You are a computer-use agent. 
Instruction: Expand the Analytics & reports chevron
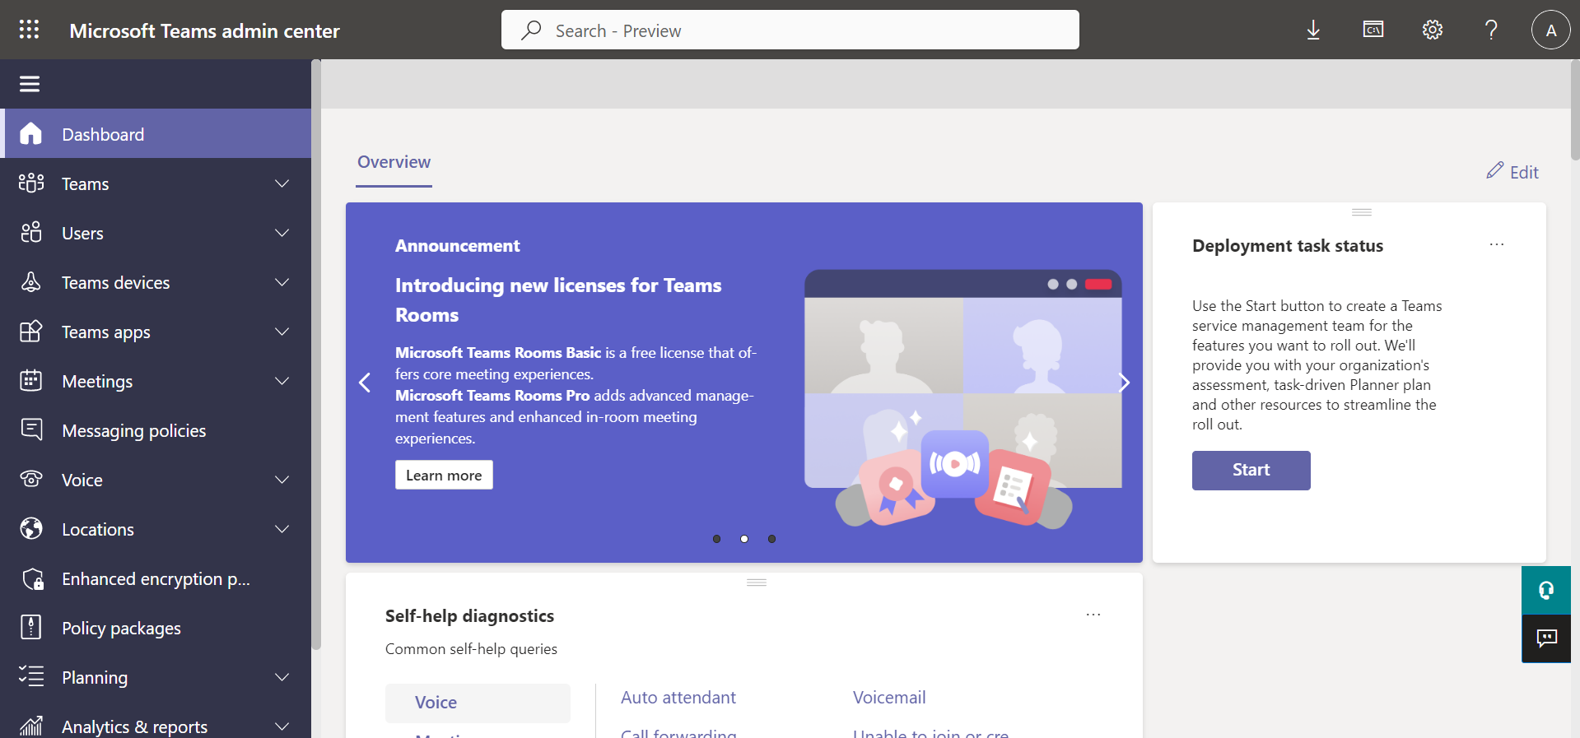(x=282, y=726)
